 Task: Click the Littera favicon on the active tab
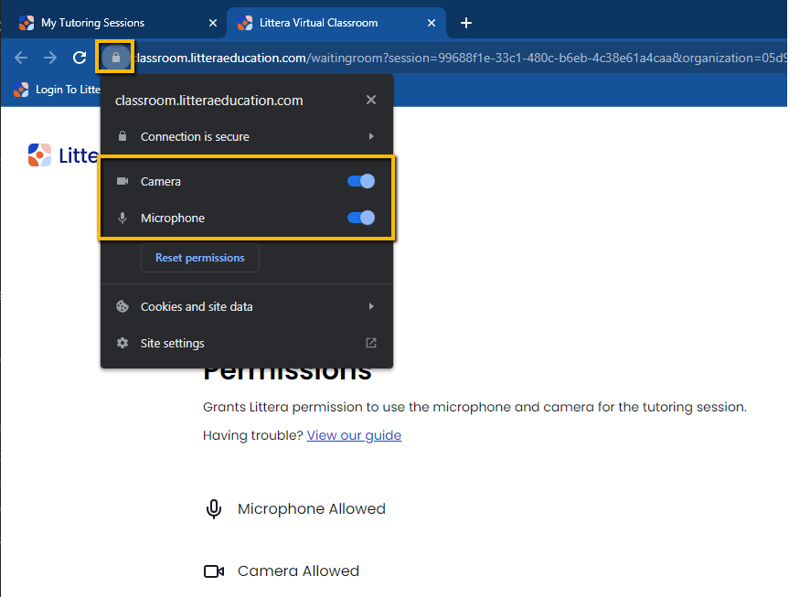(244, 23)
